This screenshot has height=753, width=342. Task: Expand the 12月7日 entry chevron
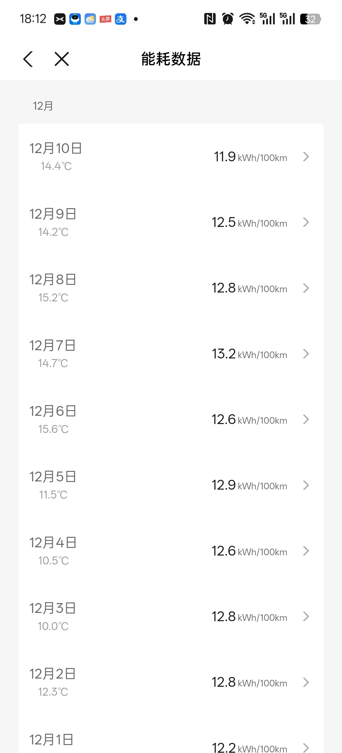click(x=306, y=354)
